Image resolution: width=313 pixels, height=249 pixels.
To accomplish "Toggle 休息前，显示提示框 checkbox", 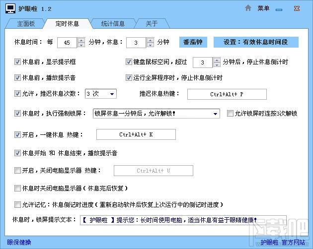I will click(17, 62).
